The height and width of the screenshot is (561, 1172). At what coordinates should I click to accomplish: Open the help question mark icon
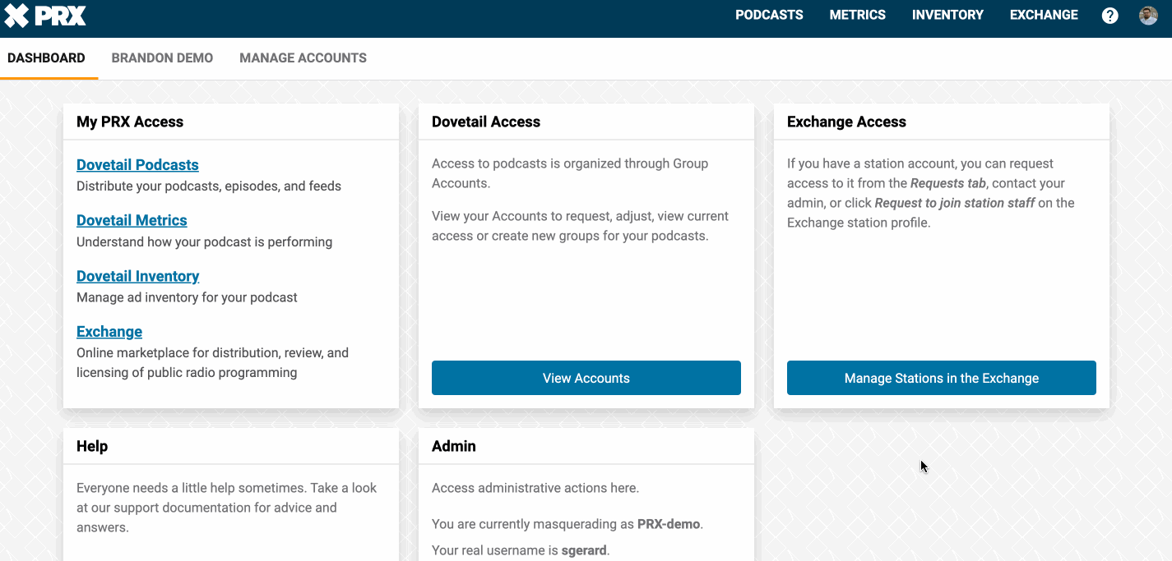(1109, 16)
